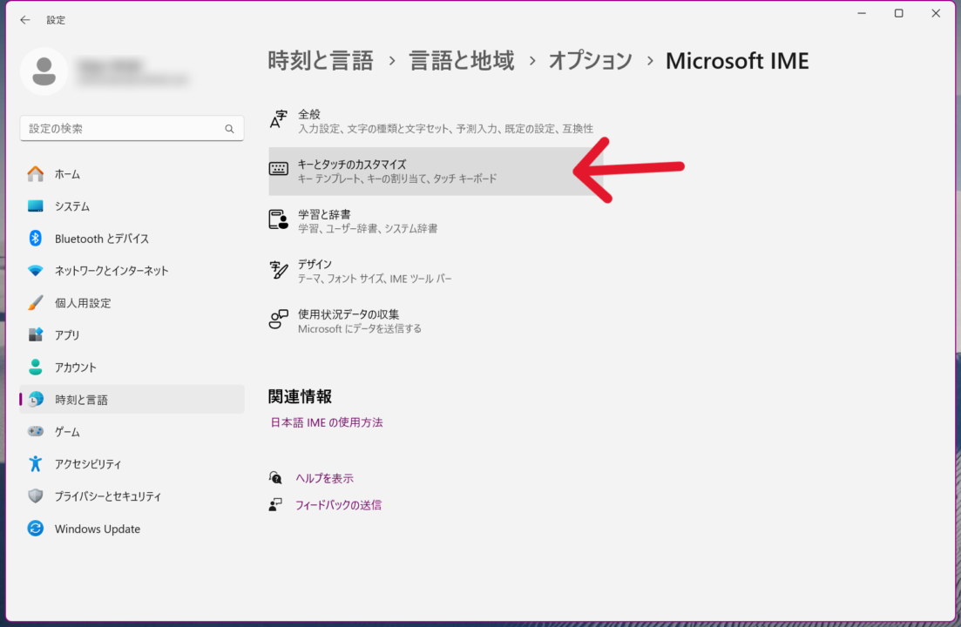Click the 関連情報 section heading
This screenshot has height=627, width=961.
301,396
